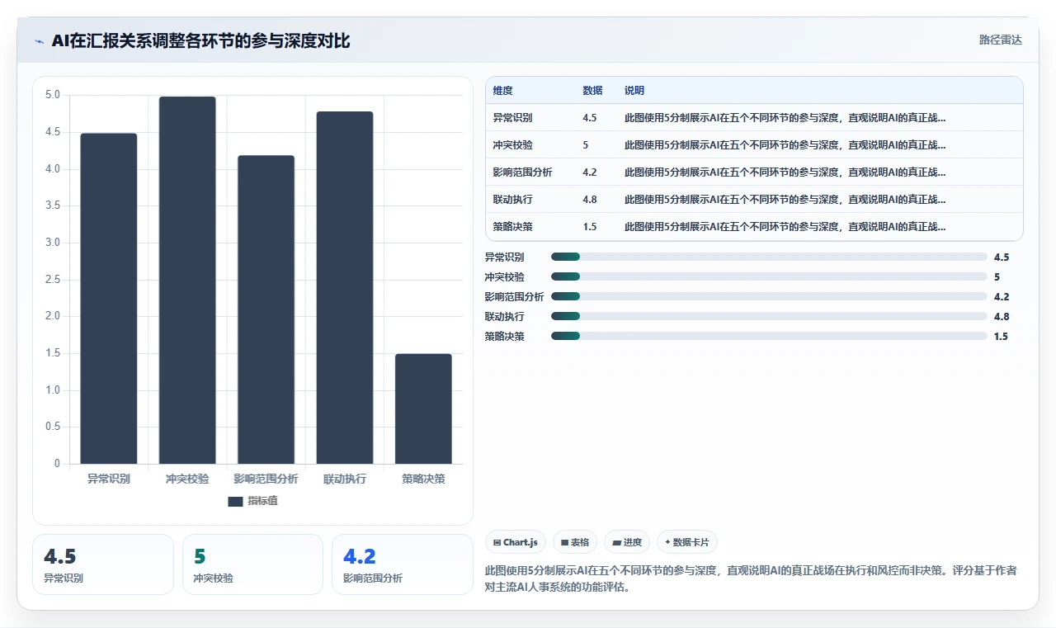Open the 4.5 异常识别 data card
The height and width of the screenshot is (628, 1056).
(x=103, y=564)
